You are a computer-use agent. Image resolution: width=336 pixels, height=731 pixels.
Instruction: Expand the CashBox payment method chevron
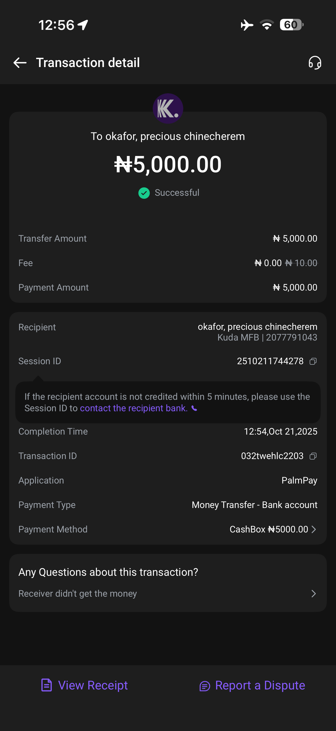[x=314, y=530]
